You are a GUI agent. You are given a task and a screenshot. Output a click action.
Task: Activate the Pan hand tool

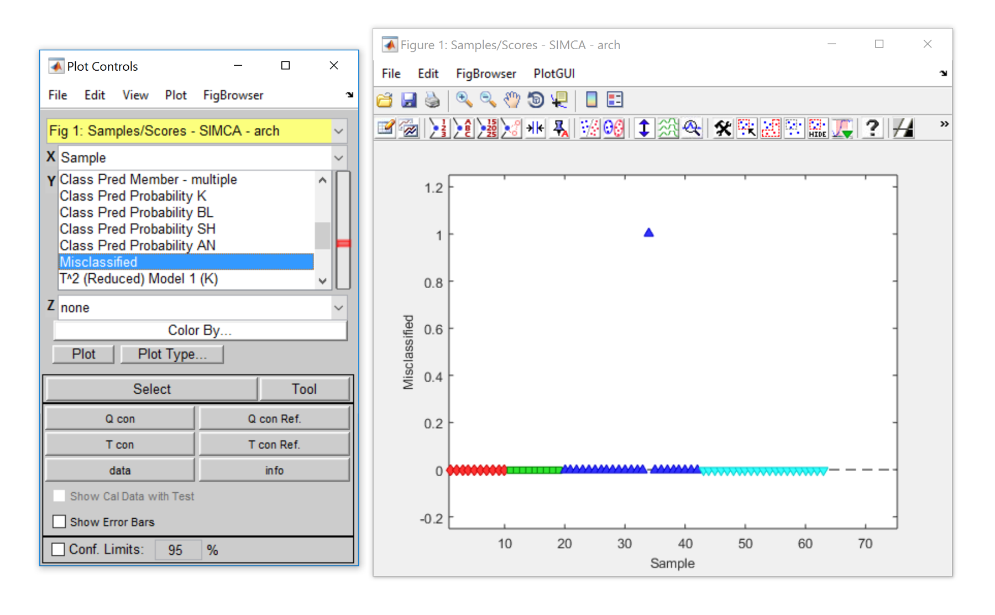[x=512, y=100]
